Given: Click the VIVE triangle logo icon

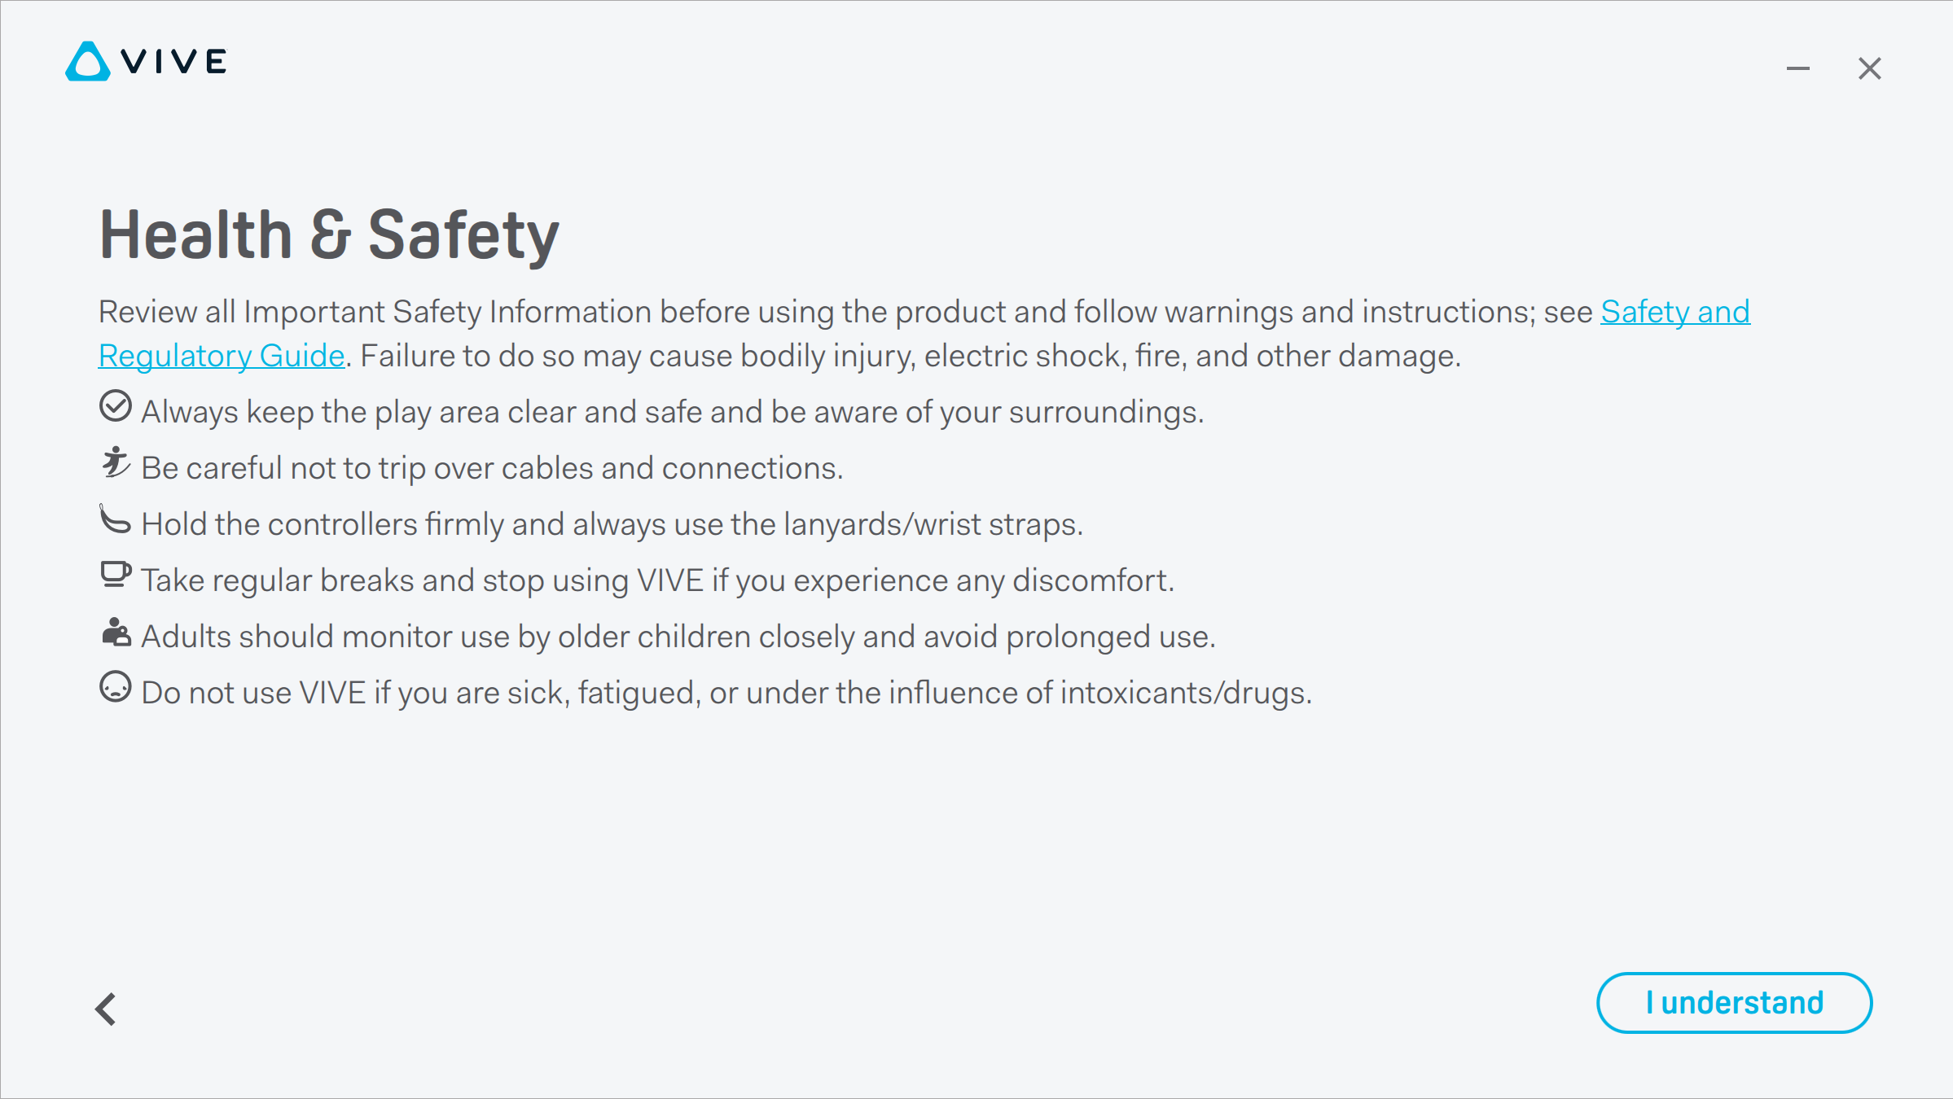Looking at the screenshot, I should click(88, 61).
